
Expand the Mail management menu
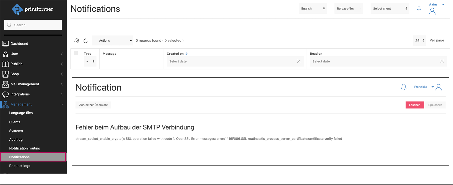tap(25, 84)
